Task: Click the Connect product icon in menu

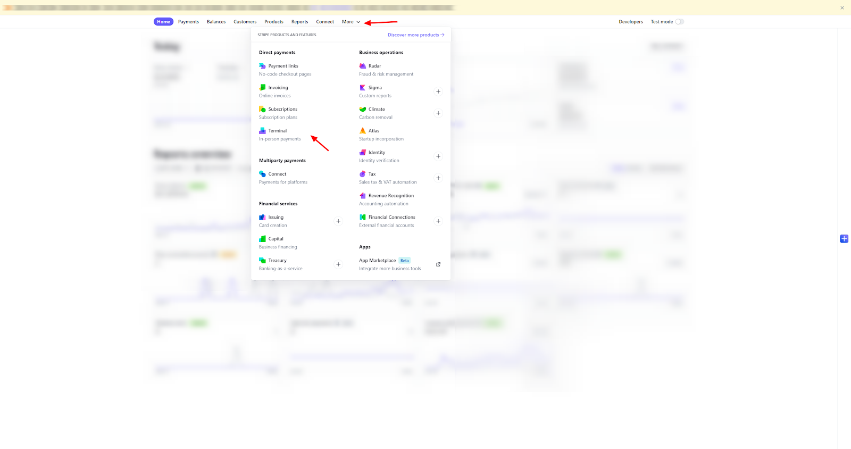Action: point(262,174)
